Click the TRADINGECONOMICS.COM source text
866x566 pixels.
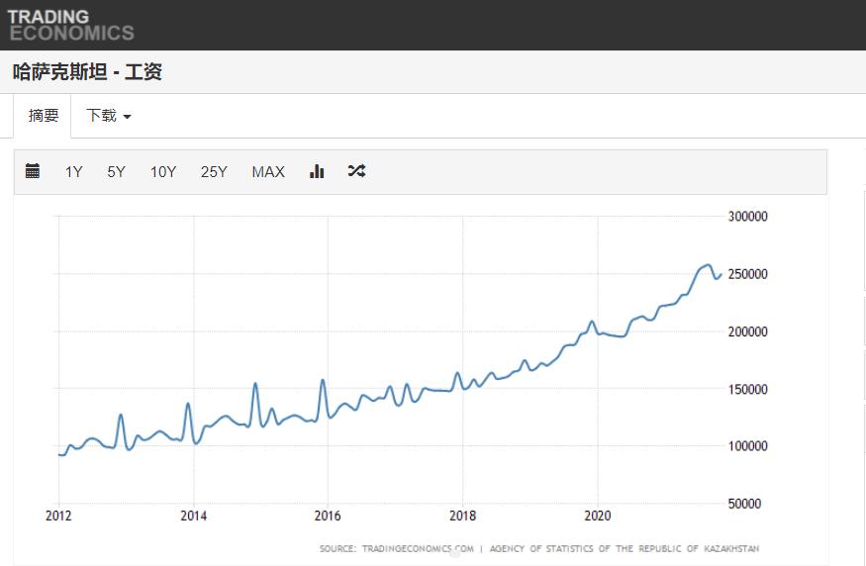coord(418,548)
